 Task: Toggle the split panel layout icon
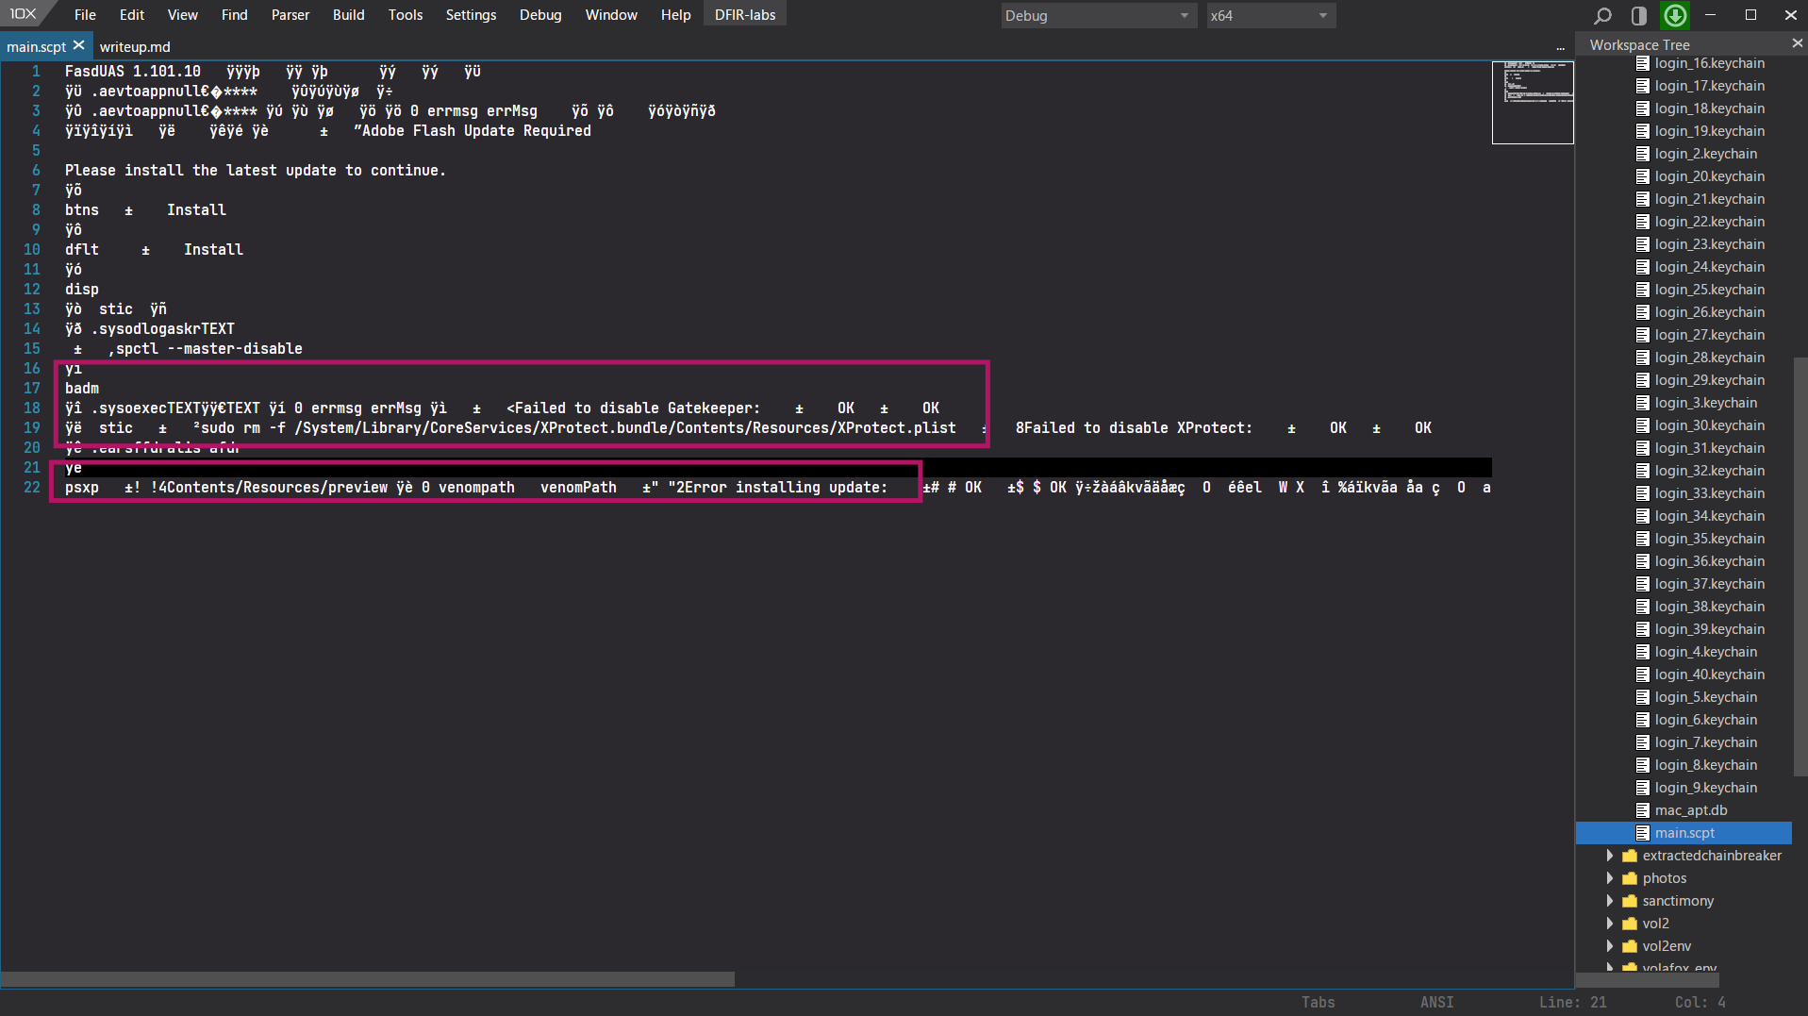click(x=1639, y=15)
